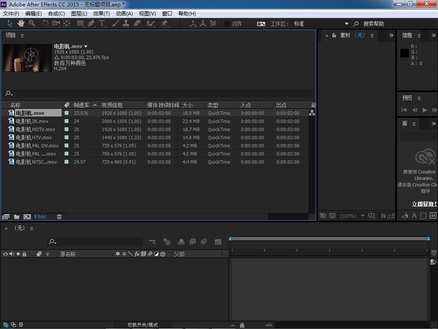The image size is (438, 329).
Task: Toggle the layer switches pane button
Action: (x=6, y=325)
